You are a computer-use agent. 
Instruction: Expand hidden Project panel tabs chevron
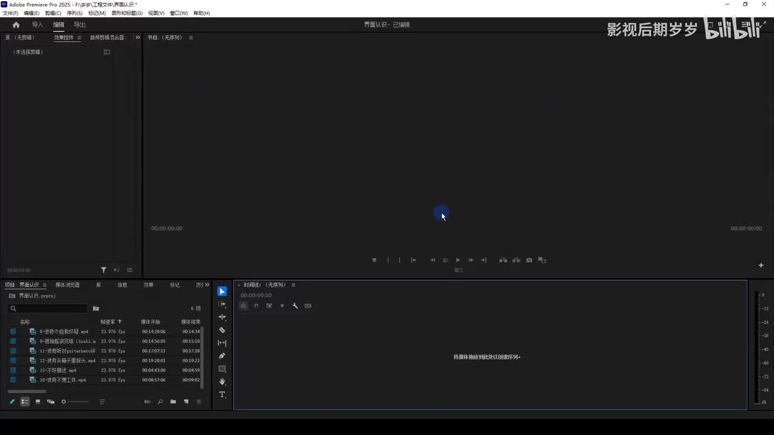coord(207,285)
